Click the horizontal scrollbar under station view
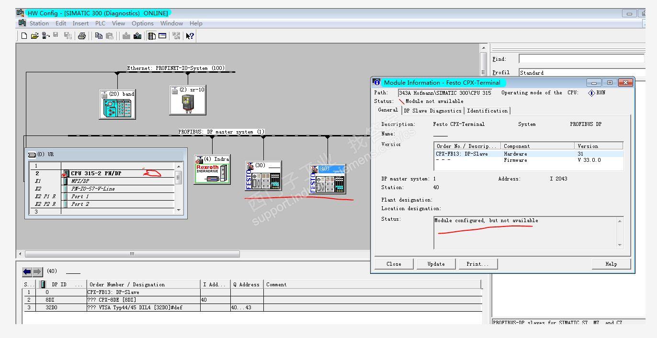The height and width of the screenshot is (338, 657). (132, 254)
